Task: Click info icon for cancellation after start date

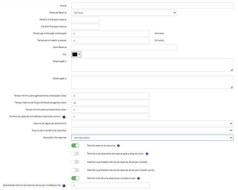Action: pyautogui.click(x=147, y=154)
